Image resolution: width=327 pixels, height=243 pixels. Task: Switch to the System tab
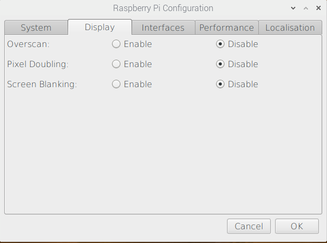(36, 27)
